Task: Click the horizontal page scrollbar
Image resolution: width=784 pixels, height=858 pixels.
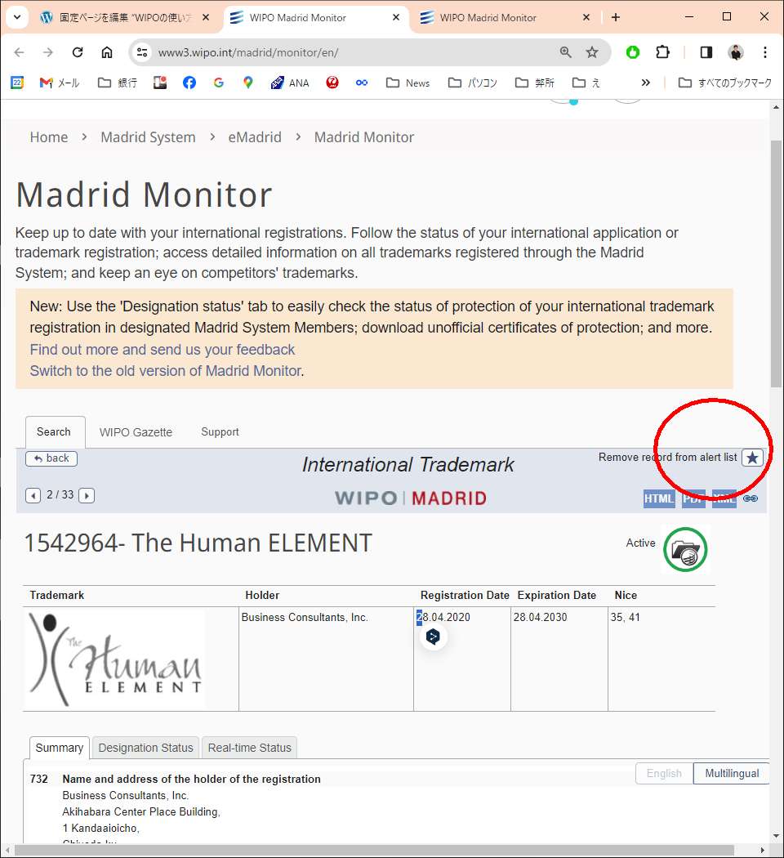Action: (x=375, y=851)
